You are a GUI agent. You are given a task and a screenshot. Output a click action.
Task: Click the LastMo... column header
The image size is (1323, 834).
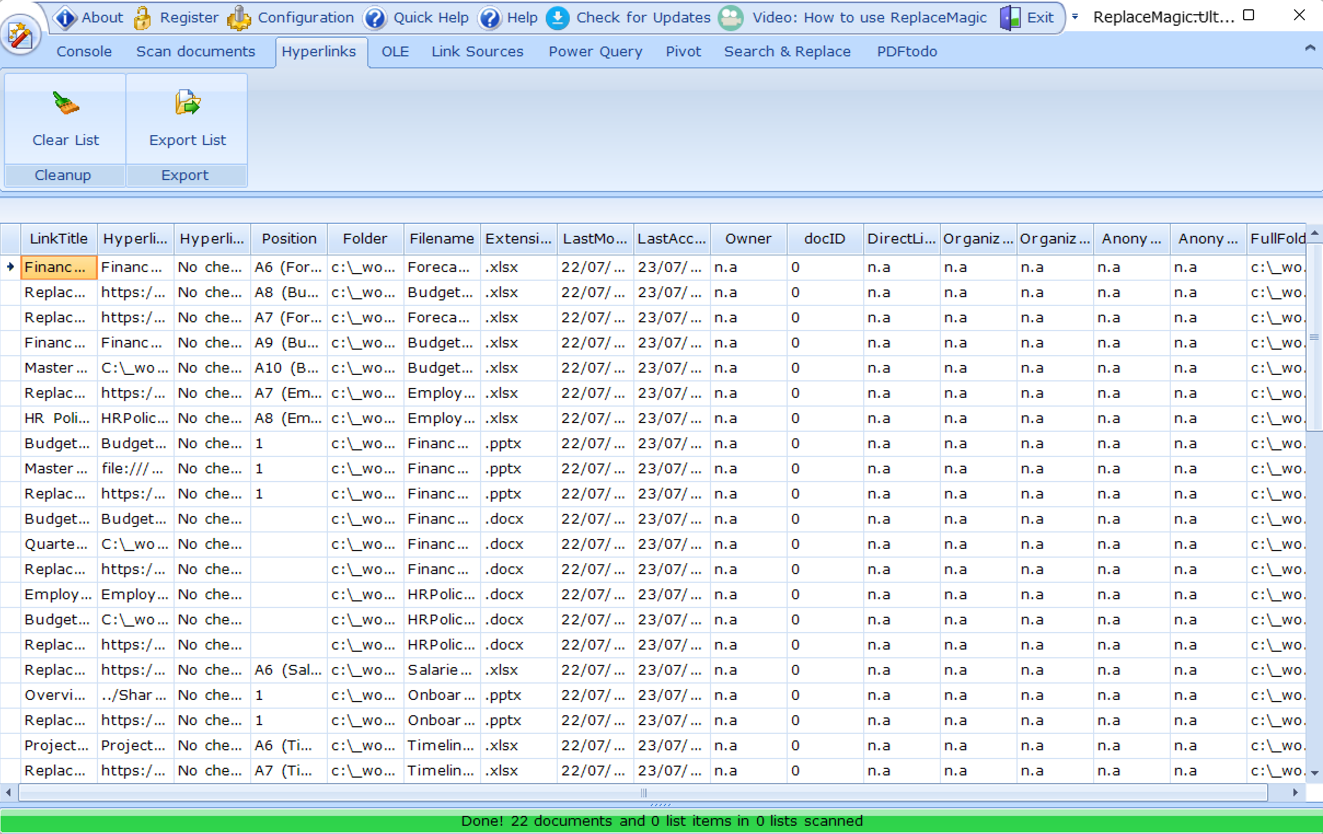point(596,239)
